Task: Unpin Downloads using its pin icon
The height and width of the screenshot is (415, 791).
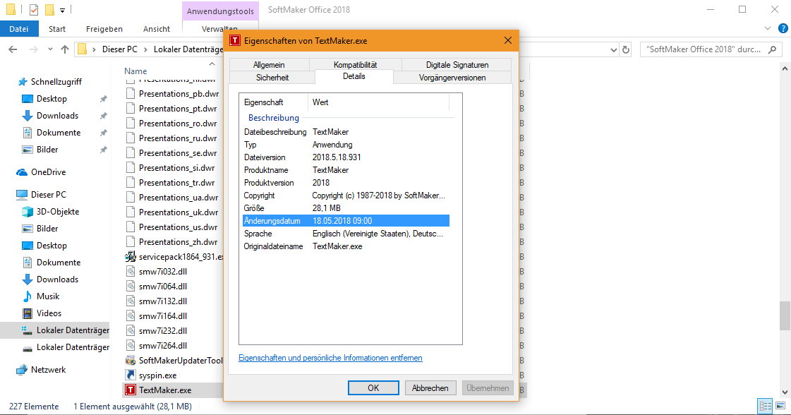Action: click(x=104, y=116)
